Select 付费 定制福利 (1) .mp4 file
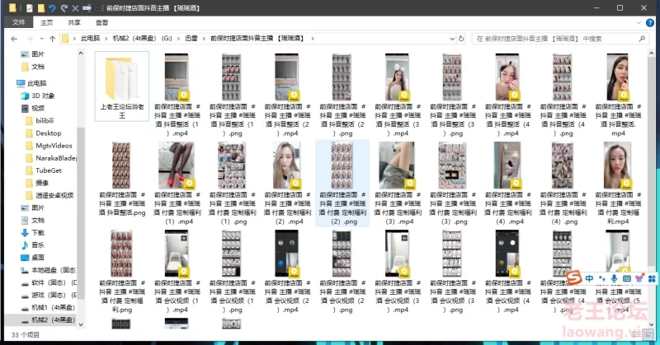The height and width of the screenshot is (345, 660). (x=177, y=184)
